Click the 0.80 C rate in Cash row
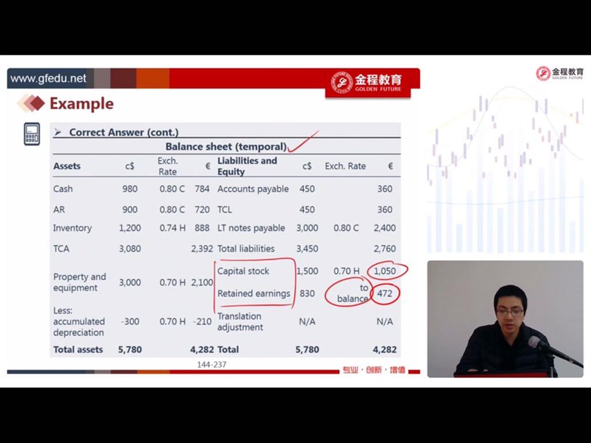Viewport: 591px width, 443px height. click(x=172, y=189)
